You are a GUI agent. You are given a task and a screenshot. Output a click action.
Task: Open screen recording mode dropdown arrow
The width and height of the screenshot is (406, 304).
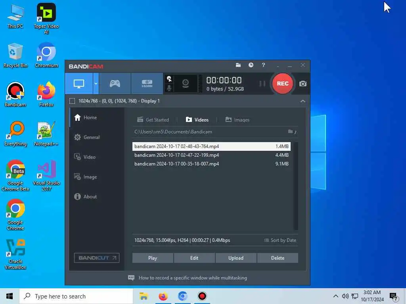96,84
